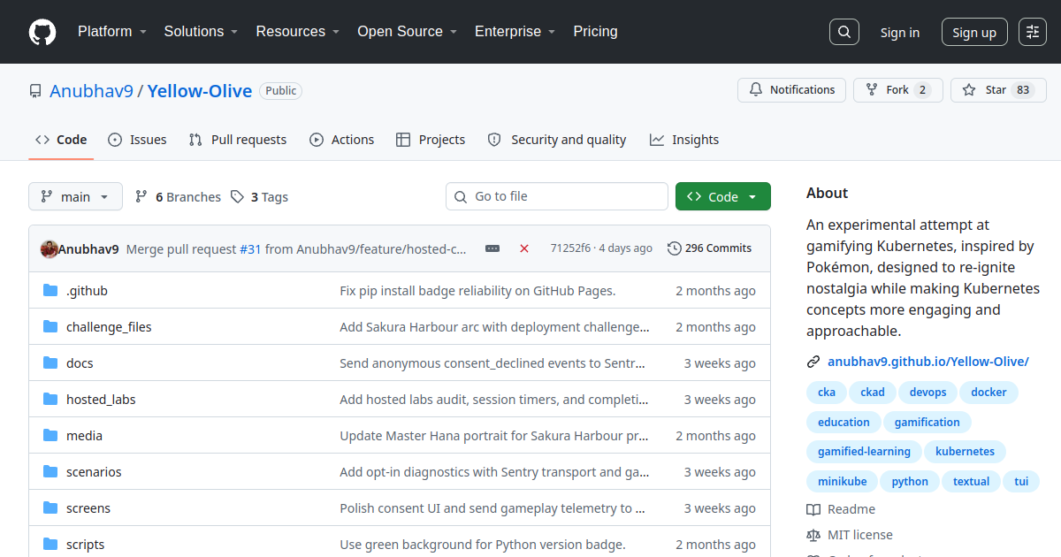
Task: Click the star count 83
Action: [x=1023, y=90]
